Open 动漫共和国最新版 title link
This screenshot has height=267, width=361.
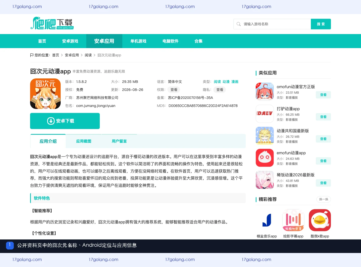pyautogui.click(x=293, y=131)
